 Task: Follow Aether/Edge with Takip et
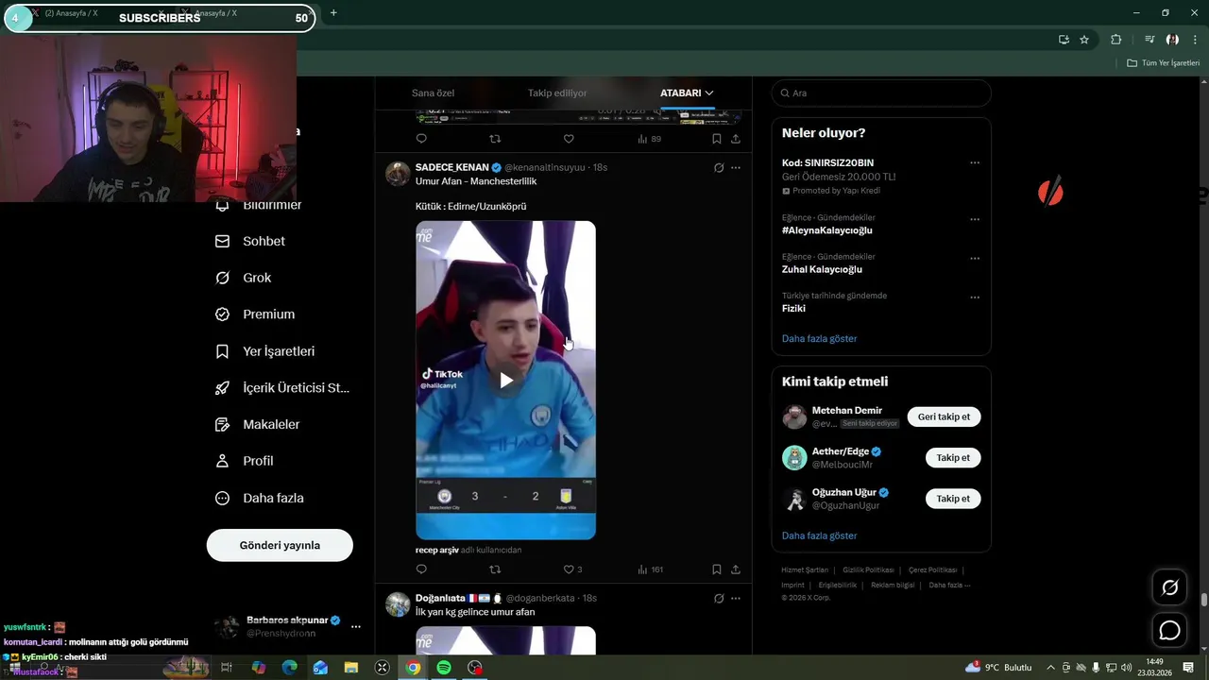coord(953,458)
